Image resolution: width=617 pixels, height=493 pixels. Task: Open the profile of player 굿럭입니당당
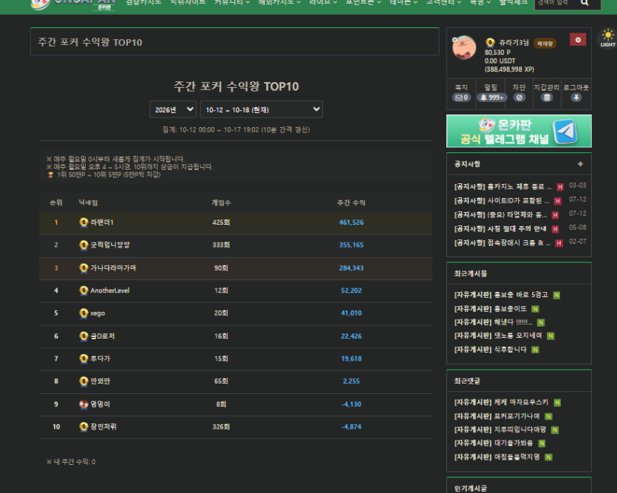click(x=110, y=245)
